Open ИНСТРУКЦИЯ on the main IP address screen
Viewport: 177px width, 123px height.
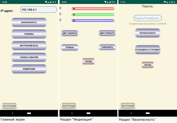coord(9,106)
